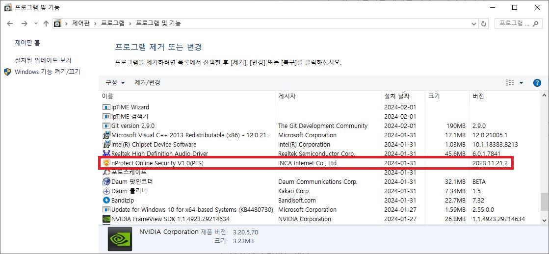Open the view options dropdown arrow
The height and width of the screenshot is (254, 549).
click(x=521, y=83)
